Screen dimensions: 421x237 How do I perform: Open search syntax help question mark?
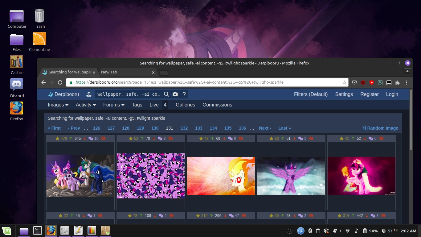[x=184, y=94]
